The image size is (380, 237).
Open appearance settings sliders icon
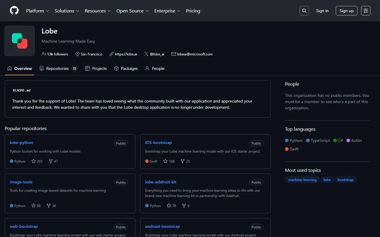(366, 11)
